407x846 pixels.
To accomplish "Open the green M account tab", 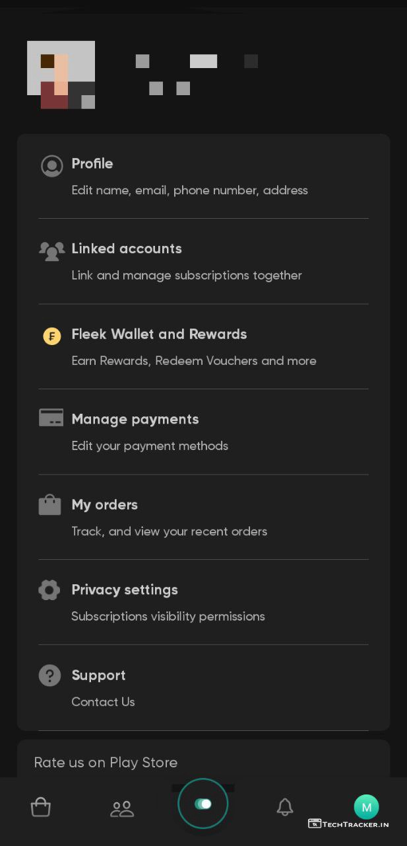I will (366, 806).
